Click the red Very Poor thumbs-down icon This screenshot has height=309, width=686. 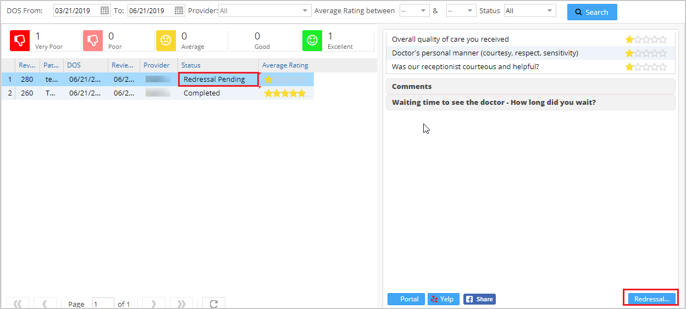pos(20,41)
